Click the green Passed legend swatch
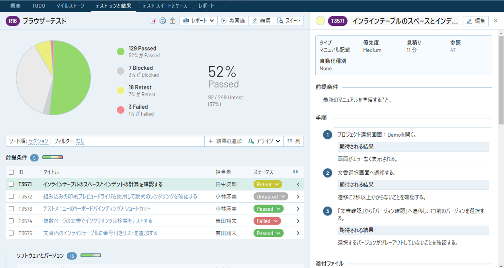The width and height of the screenshot is (504, 268). click(121, 52)
